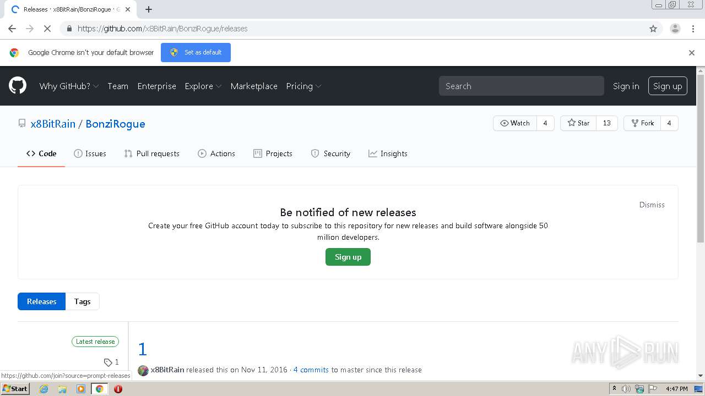Expand the Explore dropdown menu

pos(203,86)
